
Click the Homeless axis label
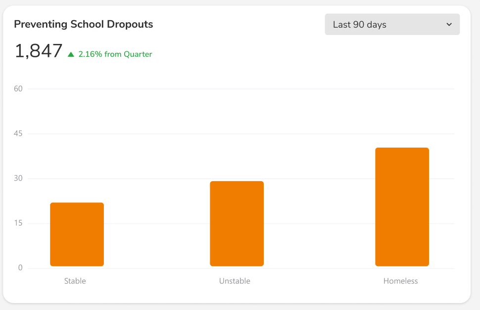[x=400, y=281]
